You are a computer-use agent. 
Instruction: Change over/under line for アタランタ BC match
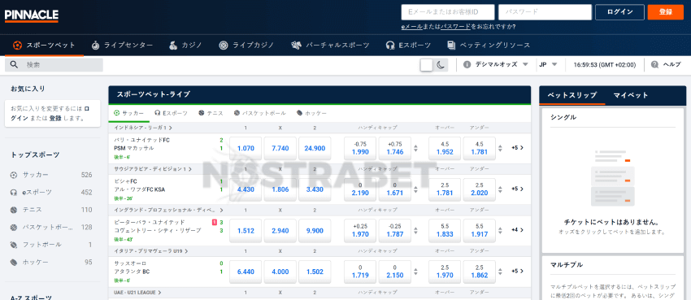click(x=500, y=271)
